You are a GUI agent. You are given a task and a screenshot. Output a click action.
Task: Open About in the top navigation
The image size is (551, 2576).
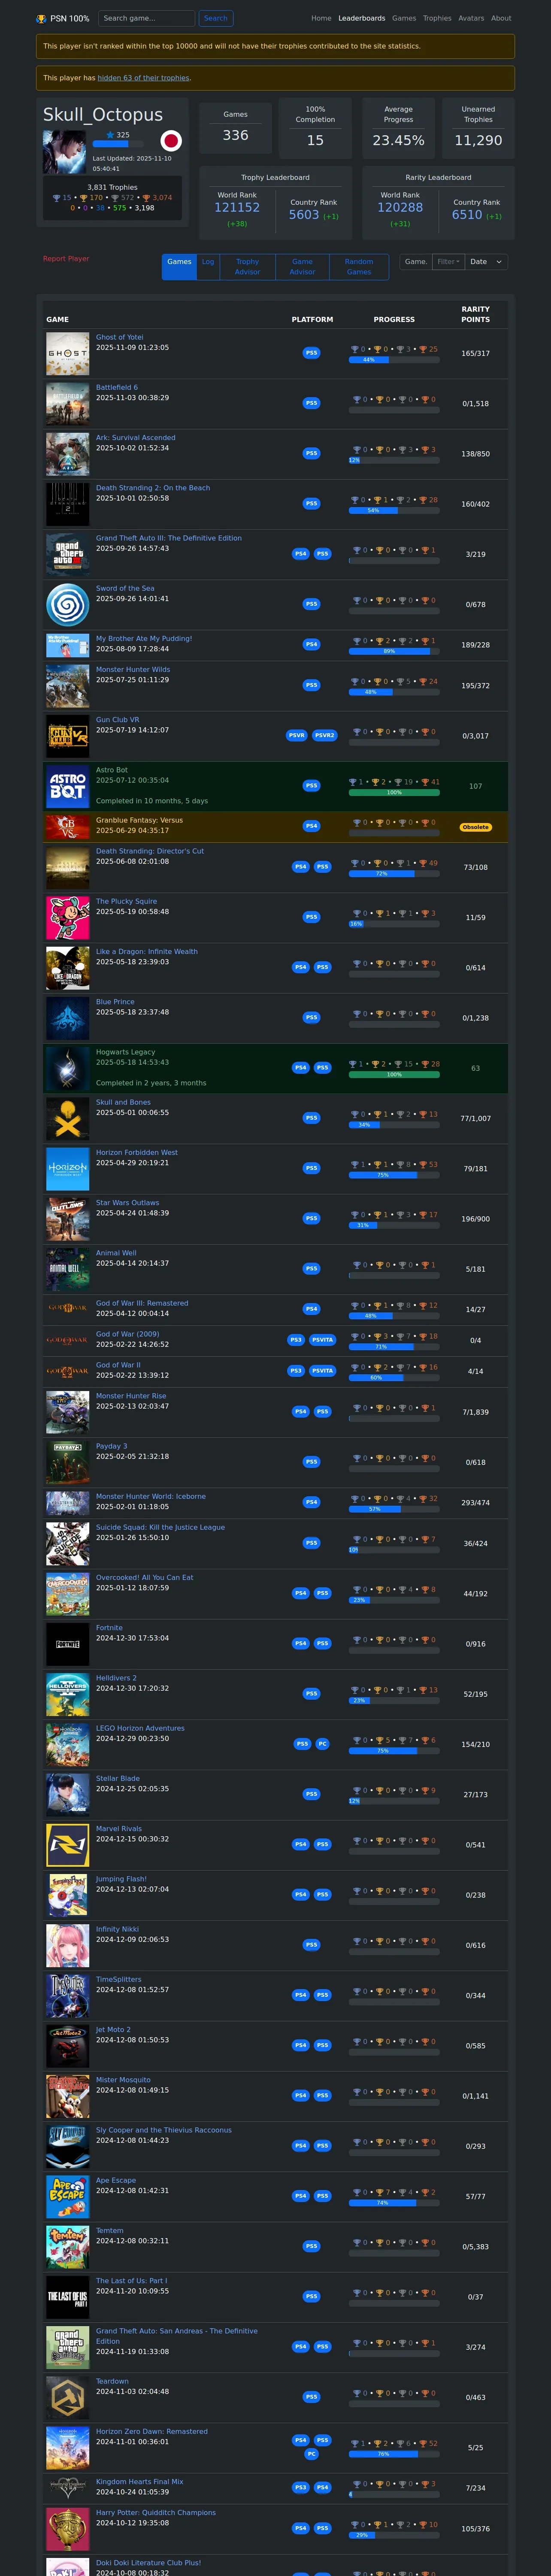click(501, 18)
